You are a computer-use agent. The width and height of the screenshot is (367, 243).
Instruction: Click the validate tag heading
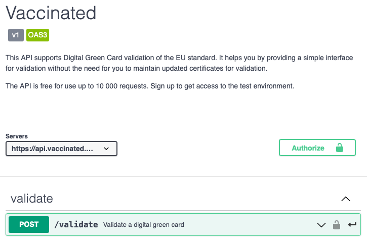pyautogui.click(x=31, y=199)
